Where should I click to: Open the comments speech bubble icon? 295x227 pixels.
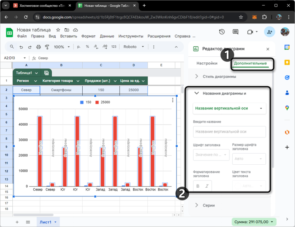(235, 32)
